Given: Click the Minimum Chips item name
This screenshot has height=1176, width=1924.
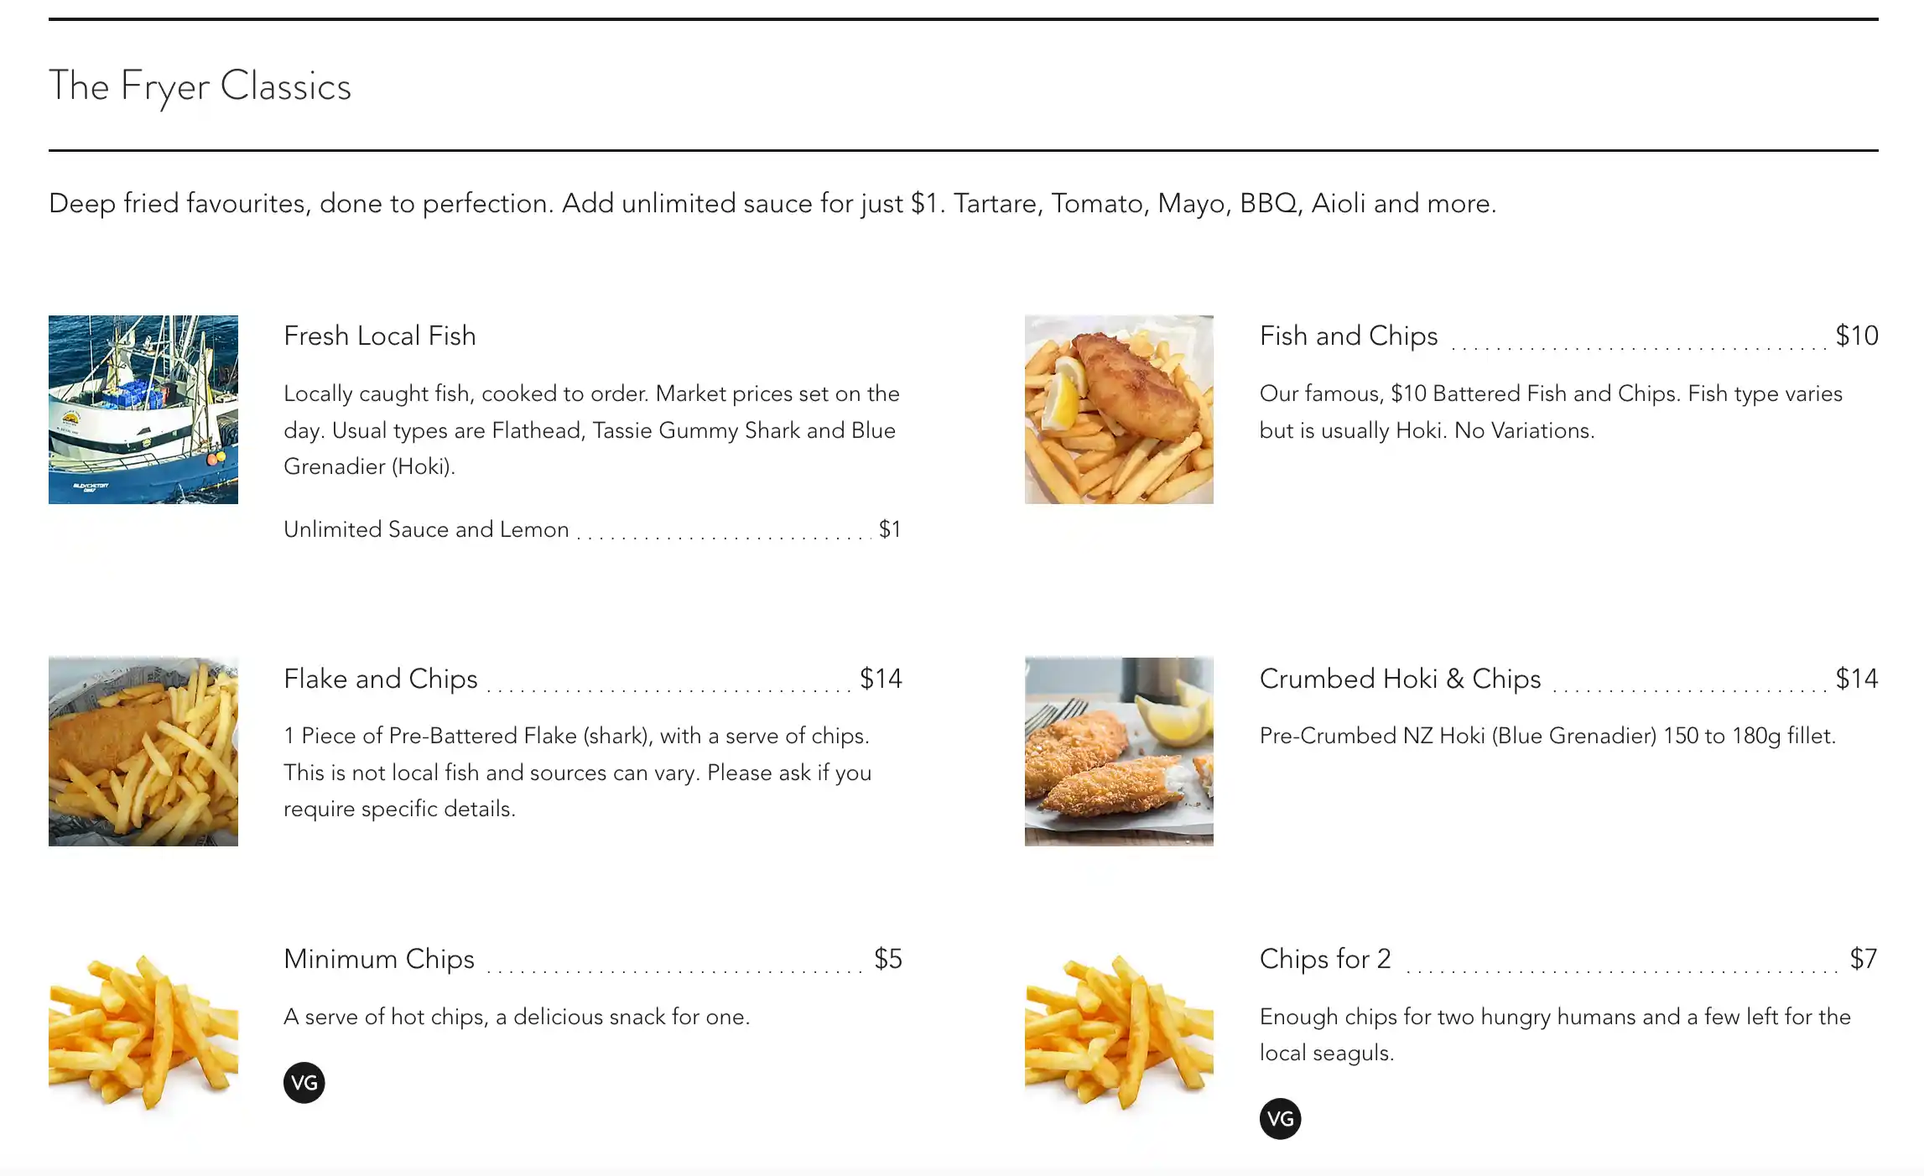Looking at the screenshot, I should pyautogui.click(x=378, y=958).
